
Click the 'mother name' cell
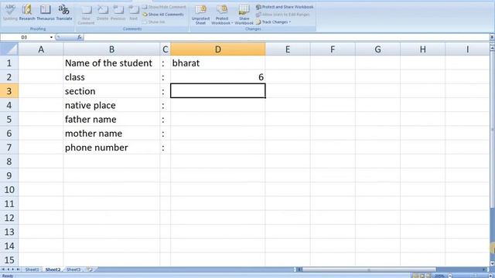pos(111,134)
